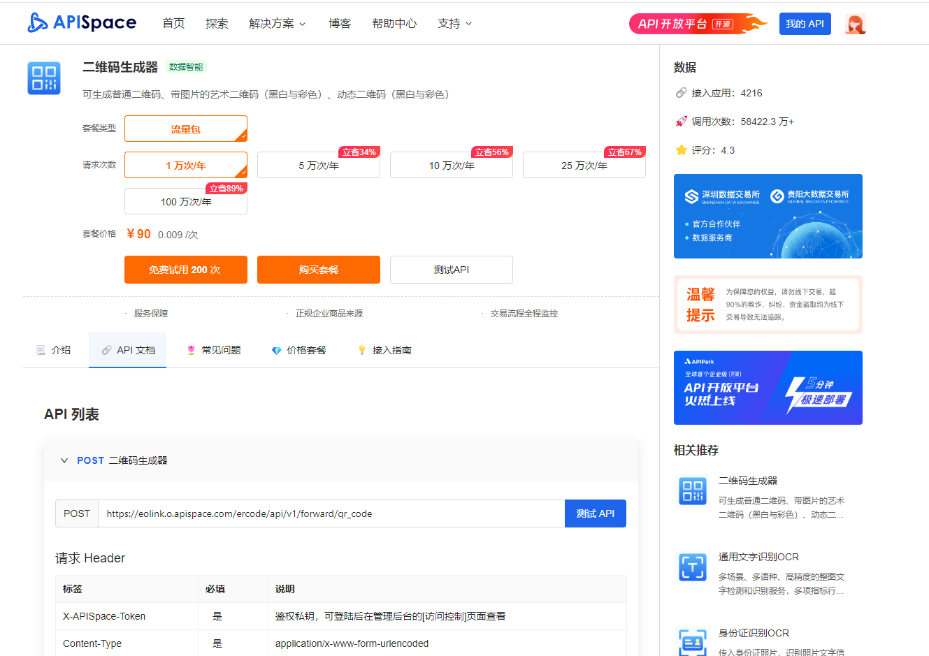Open the APIPark 开放平台 banner
Viewport: 929px width, 656px height.
pyautogui.click(x=768, y=388)
